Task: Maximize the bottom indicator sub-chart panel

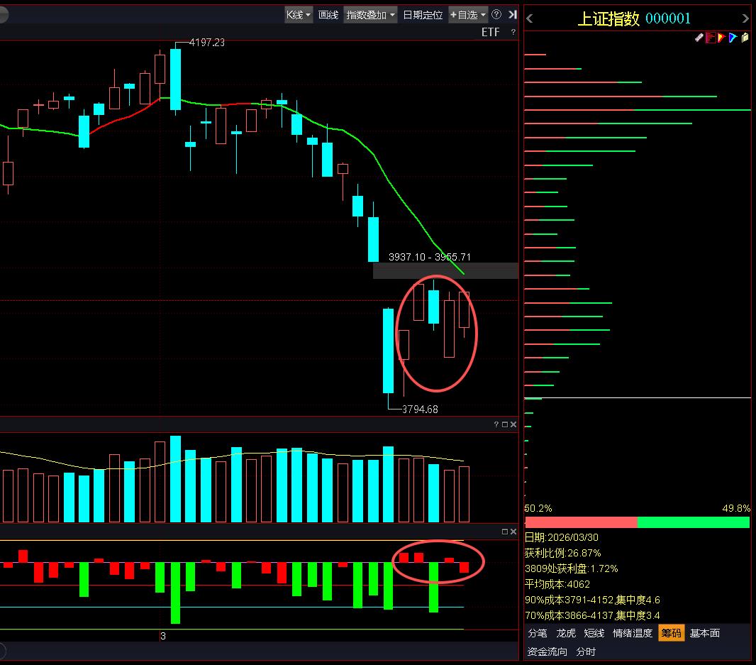Action: tap(505, 532)
